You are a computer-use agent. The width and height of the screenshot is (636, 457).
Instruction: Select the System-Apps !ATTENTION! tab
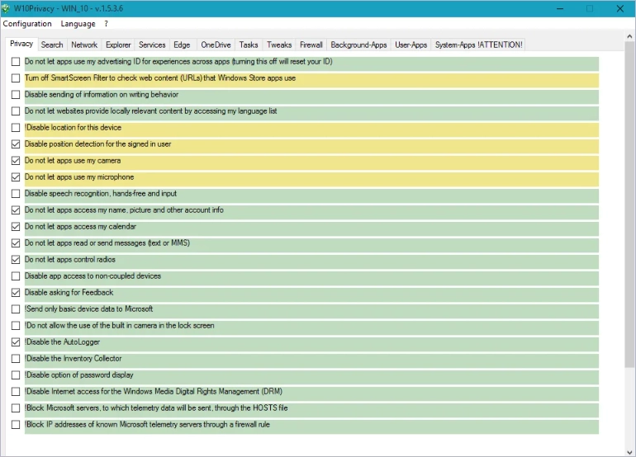(478, 45)
